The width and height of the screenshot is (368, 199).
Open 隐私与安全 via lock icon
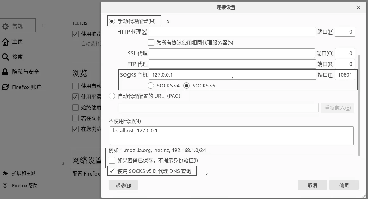(x=5, y=72)
